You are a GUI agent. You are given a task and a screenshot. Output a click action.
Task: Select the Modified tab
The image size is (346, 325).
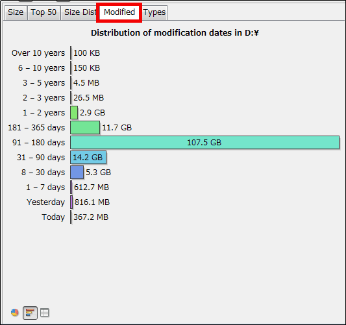(119, 12)
